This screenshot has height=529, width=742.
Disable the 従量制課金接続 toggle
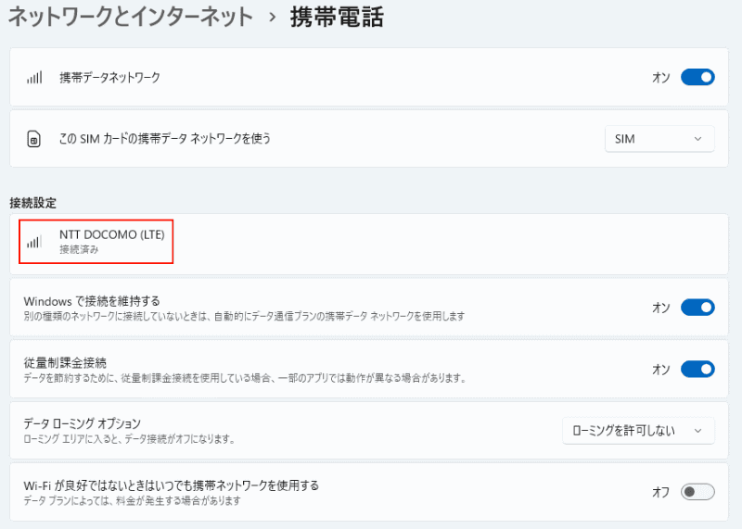coord(697,370)
